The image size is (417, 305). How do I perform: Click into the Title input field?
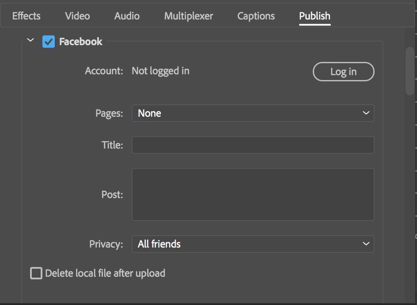coord(253,145)
